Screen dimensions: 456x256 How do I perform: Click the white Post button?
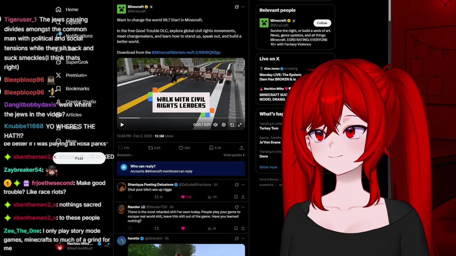pyautogui.click(x=79, y=158)
